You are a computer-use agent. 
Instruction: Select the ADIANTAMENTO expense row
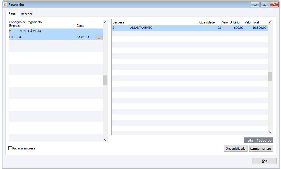click(190, 28)
